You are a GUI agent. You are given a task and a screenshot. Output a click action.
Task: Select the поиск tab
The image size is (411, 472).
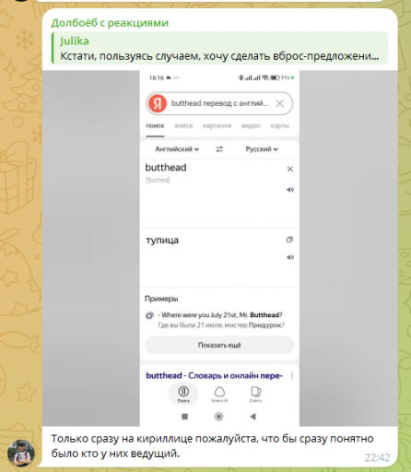point(155,125)
